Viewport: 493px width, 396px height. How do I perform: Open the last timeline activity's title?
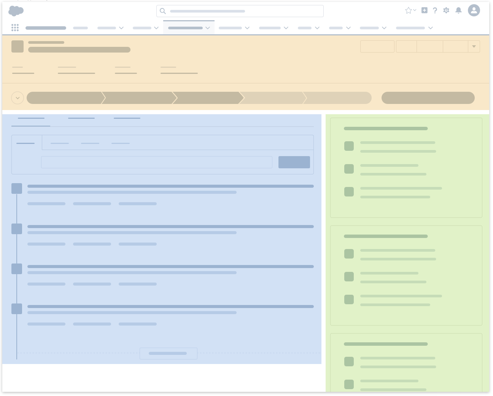point(170,307)
